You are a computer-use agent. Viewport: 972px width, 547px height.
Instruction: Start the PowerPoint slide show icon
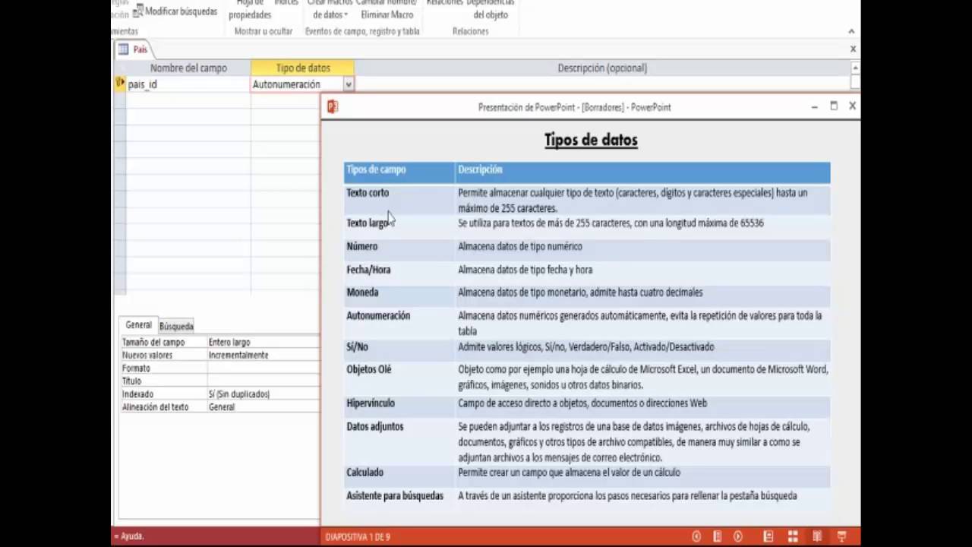pos(841,536)
